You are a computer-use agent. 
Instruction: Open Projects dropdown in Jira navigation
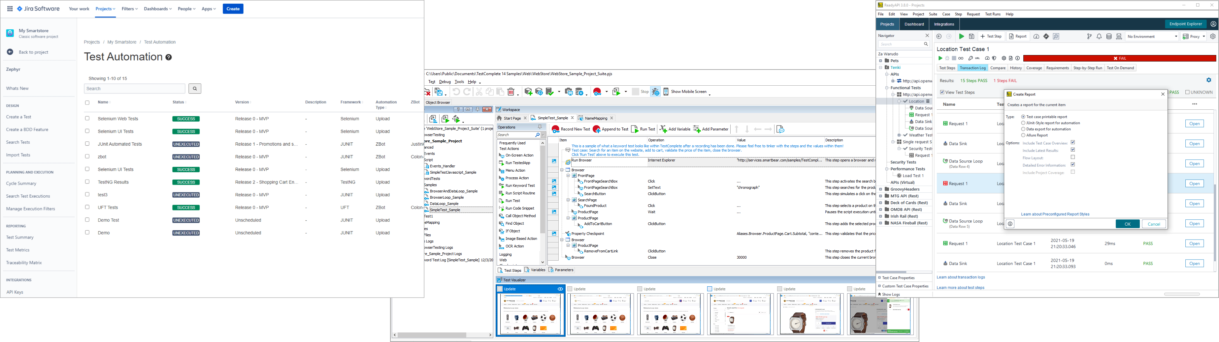(x=105, y=9)
